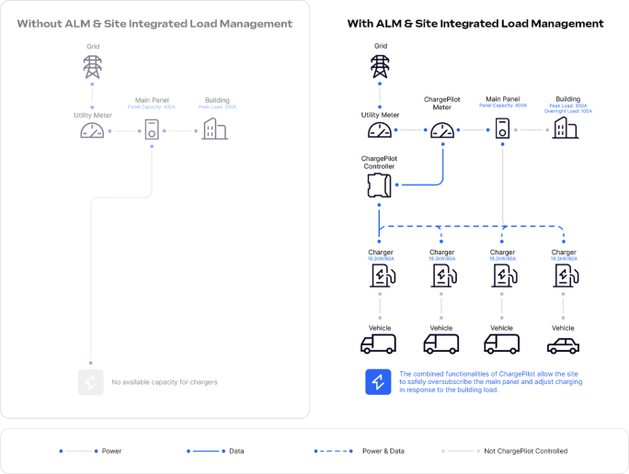The image size is (629, 474).
Task: Click the grey Not ChargePilot Controlled line sample
Action: (x=461, y=451)
